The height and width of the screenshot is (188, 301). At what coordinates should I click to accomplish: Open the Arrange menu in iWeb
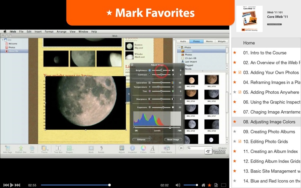[61, 32]
